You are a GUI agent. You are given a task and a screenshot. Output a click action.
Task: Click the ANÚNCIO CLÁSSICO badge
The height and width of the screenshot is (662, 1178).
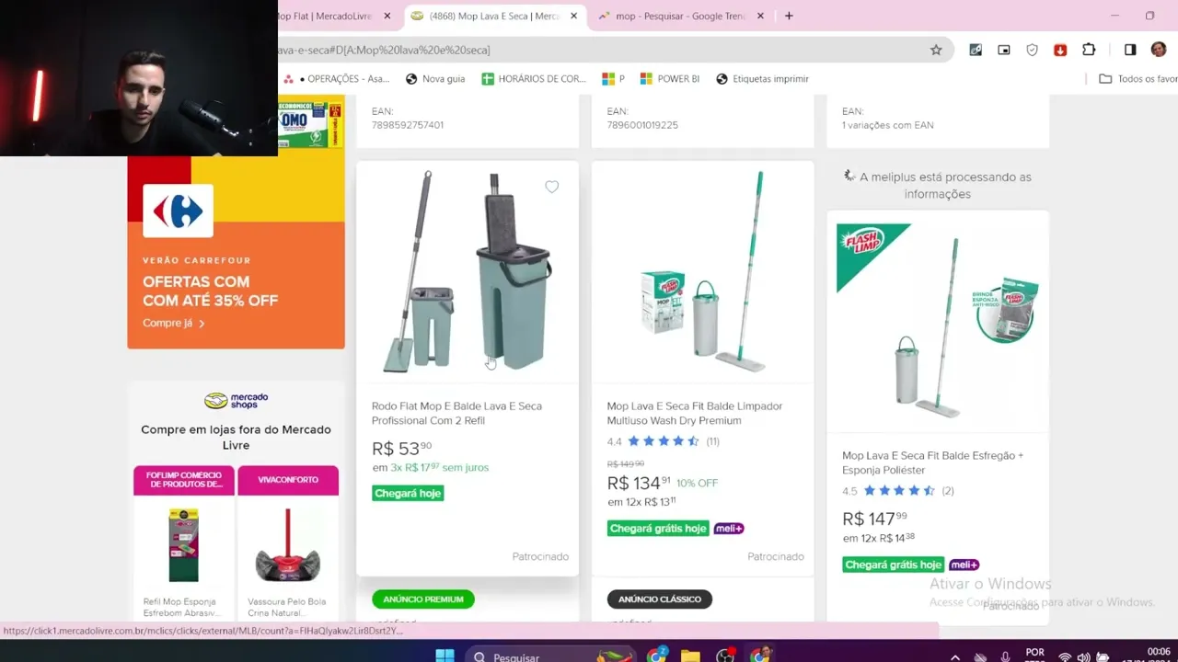point(660,599)
